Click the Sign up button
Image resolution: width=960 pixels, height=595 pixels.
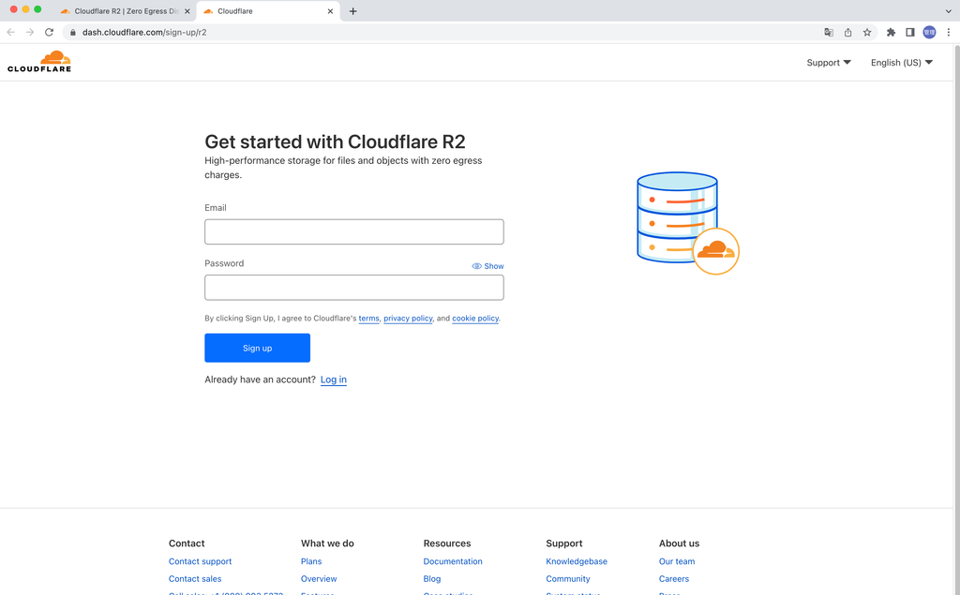[257, 348]
